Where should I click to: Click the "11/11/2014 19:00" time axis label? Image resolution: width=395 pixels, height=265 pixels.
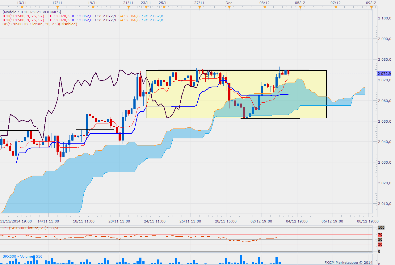(16, 221)
